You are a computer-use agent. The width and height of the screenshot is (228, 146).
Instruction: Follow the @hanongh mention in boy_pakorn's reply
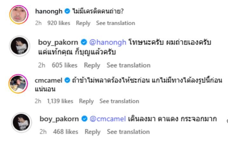(x=108, y=42)
